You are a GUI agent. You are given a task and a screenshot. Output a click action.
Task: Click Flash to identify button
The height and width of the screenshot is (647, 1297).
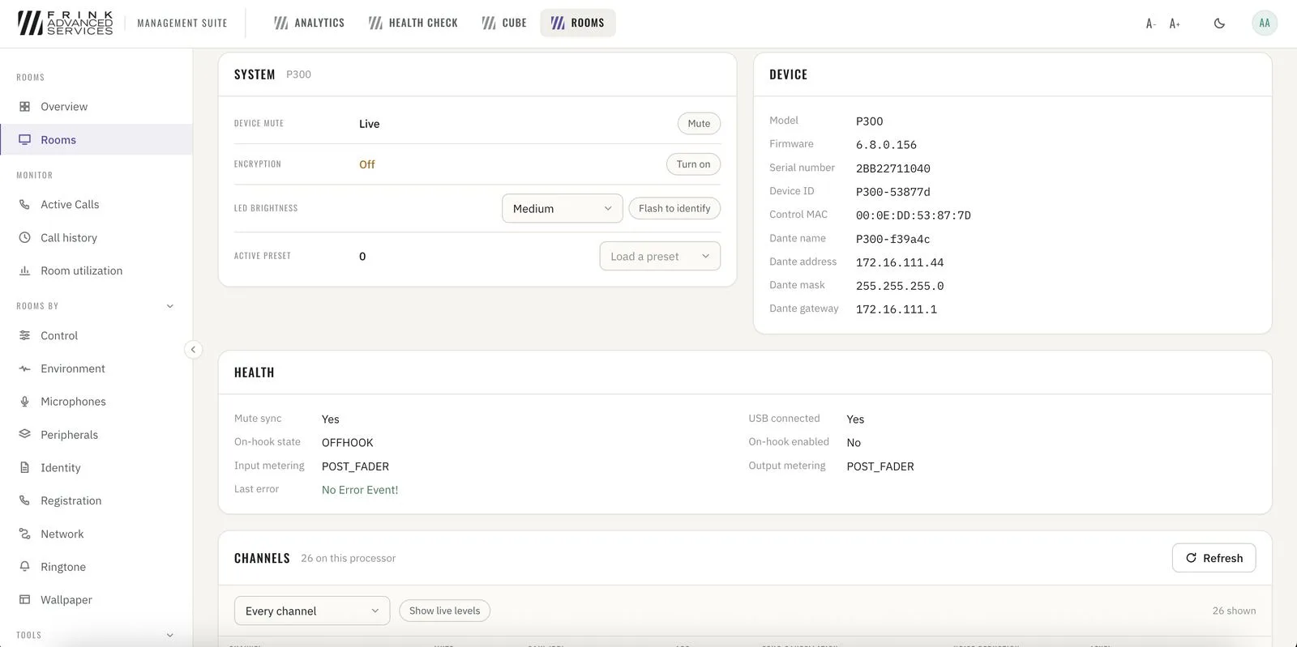click(674, 208)
